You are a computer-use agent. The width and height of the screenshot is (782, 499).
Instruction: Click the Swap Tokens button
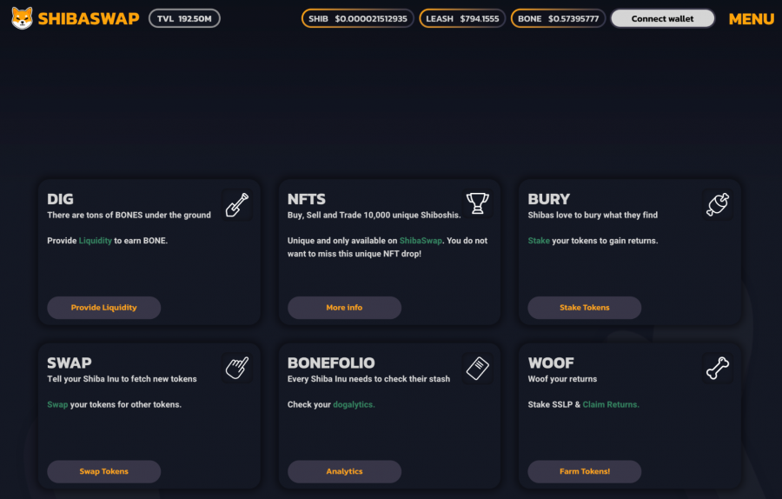(103, 471)
